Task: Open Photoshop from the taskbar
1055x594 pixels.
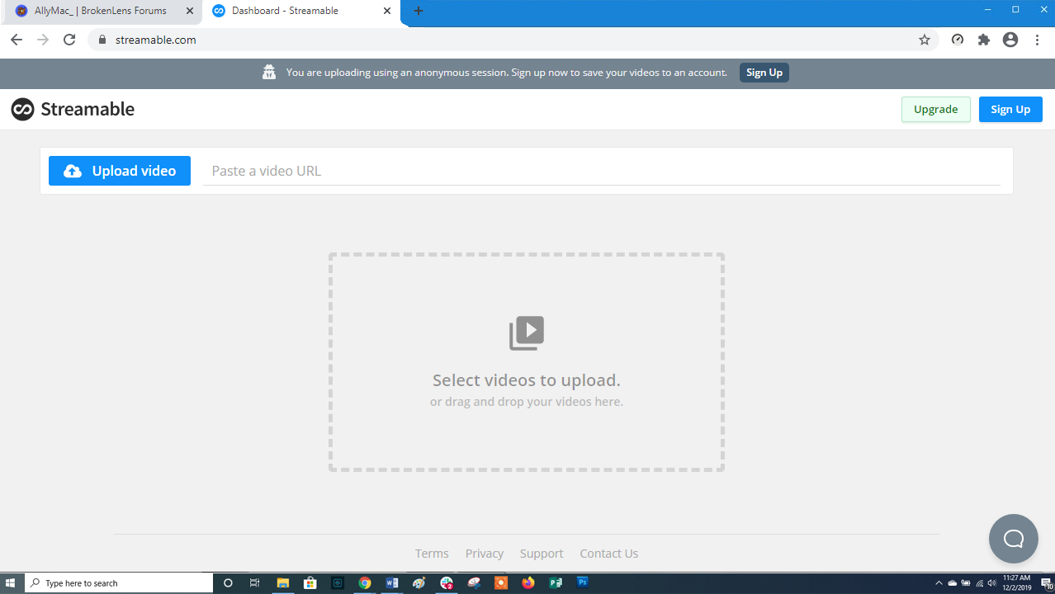Action: (x=583, y=582)
